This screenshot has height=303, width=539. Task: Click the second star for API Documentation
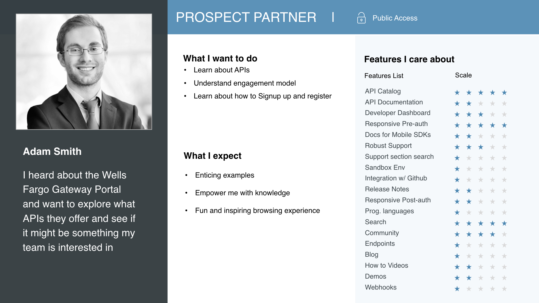pos(469,104)
